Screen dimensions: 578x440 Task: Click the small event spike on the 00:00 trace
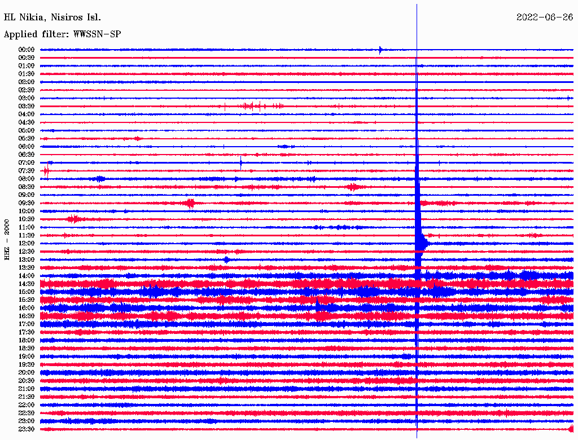point(380,50)
